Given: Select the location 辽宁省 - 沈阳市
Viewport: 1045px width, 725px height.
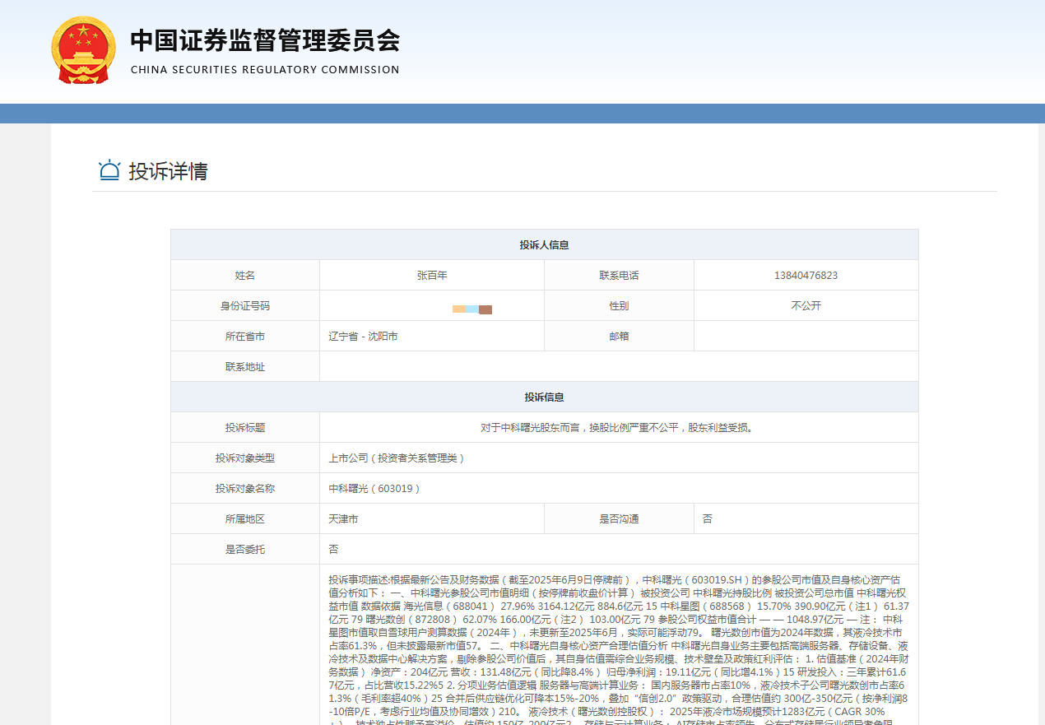Looking at the screenshot, I should (363, 337).
